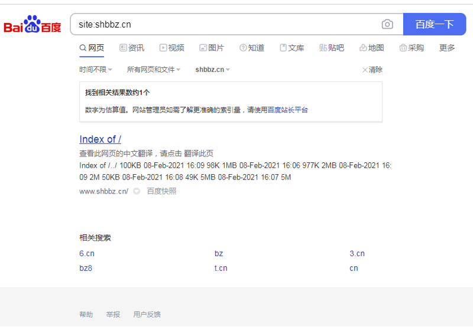The image size is (473, 327).
Task: Select the 网页 tab
Action: 92,48
